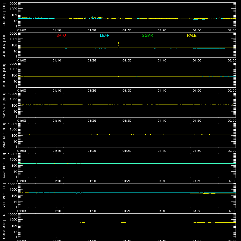Click the 01:30 time label under the 245 MHz panel

(x=127, y=30)
